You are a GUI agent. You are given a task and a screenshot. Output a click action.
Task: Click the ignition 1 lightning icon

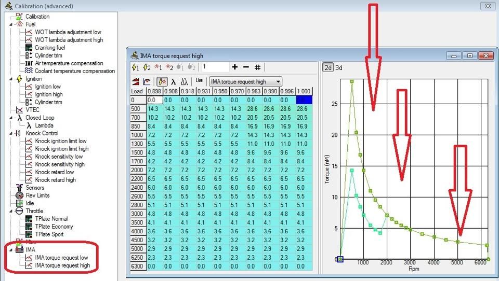[x=137, y=67]
